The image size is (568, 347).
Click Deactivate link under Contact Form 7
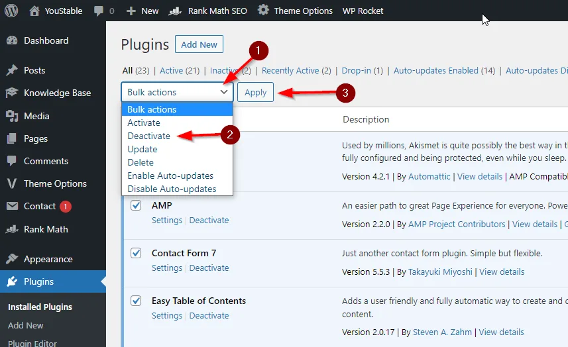[x=209, y=268]
